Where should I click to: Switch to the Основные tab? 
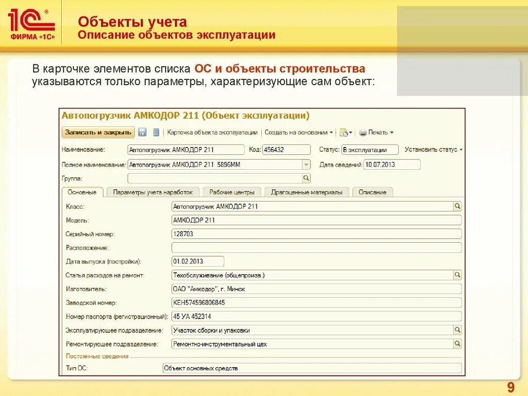(x=82, y=192)
